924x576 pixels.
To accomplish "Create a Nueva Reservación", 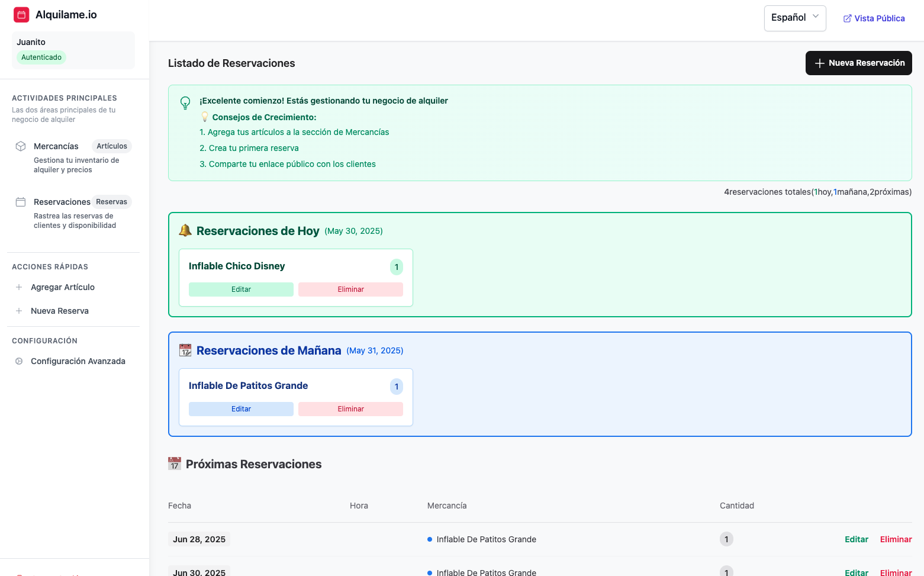I will [x=858, y=63].
